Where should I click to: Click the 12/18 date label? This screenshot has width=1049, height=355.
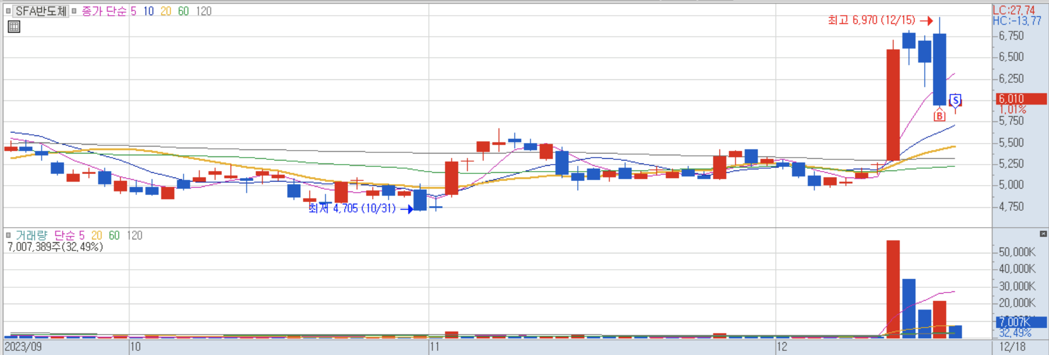pos(1013,347)
